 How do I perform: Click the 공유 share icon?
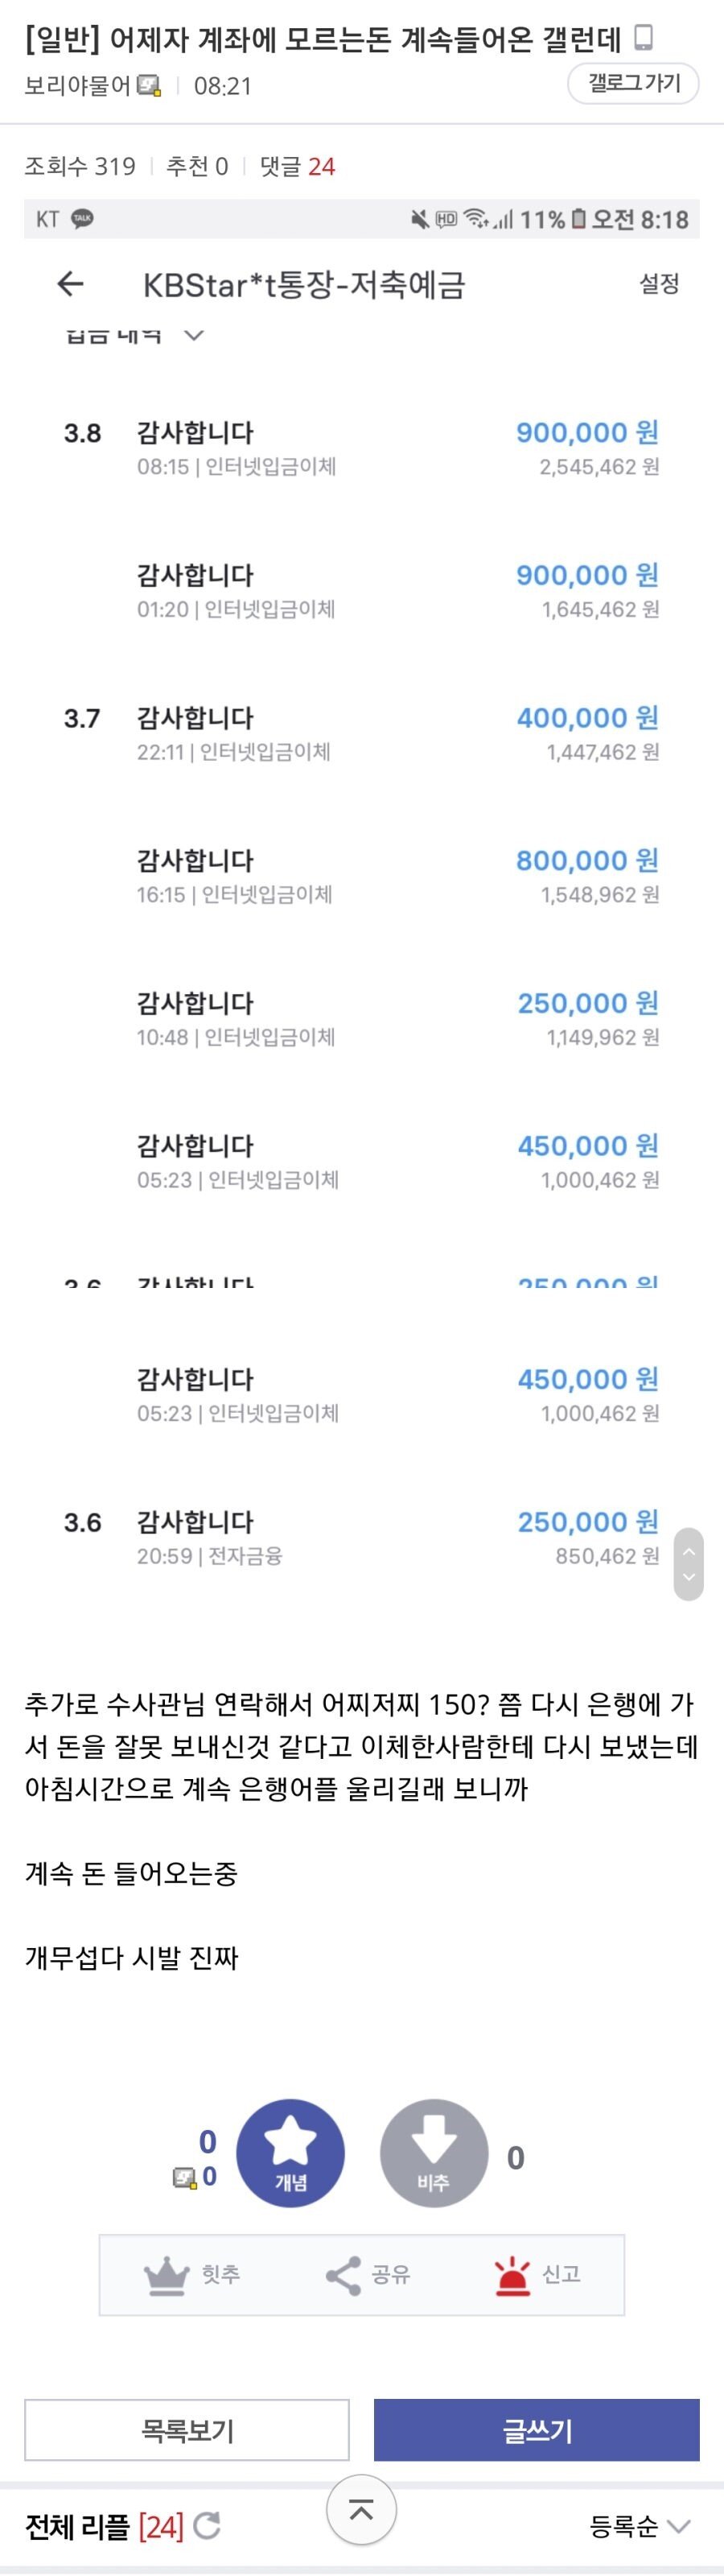pyautogui.click(x=343, y=2275)
